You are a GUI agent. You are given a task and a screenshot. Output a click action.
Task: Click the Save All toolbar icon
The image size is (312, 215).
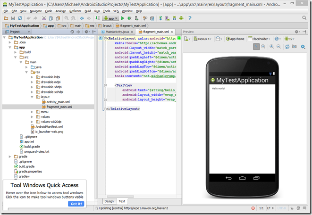click(13, 18)
